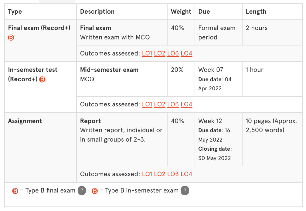306x211 pixels.
Task: Click the legend Type B in-semester exam icon
Action: (x=95, y=191)
